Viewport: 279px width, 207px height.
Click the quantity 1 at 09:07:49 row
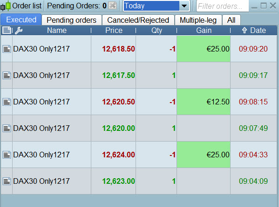click(x=174, y=129)
